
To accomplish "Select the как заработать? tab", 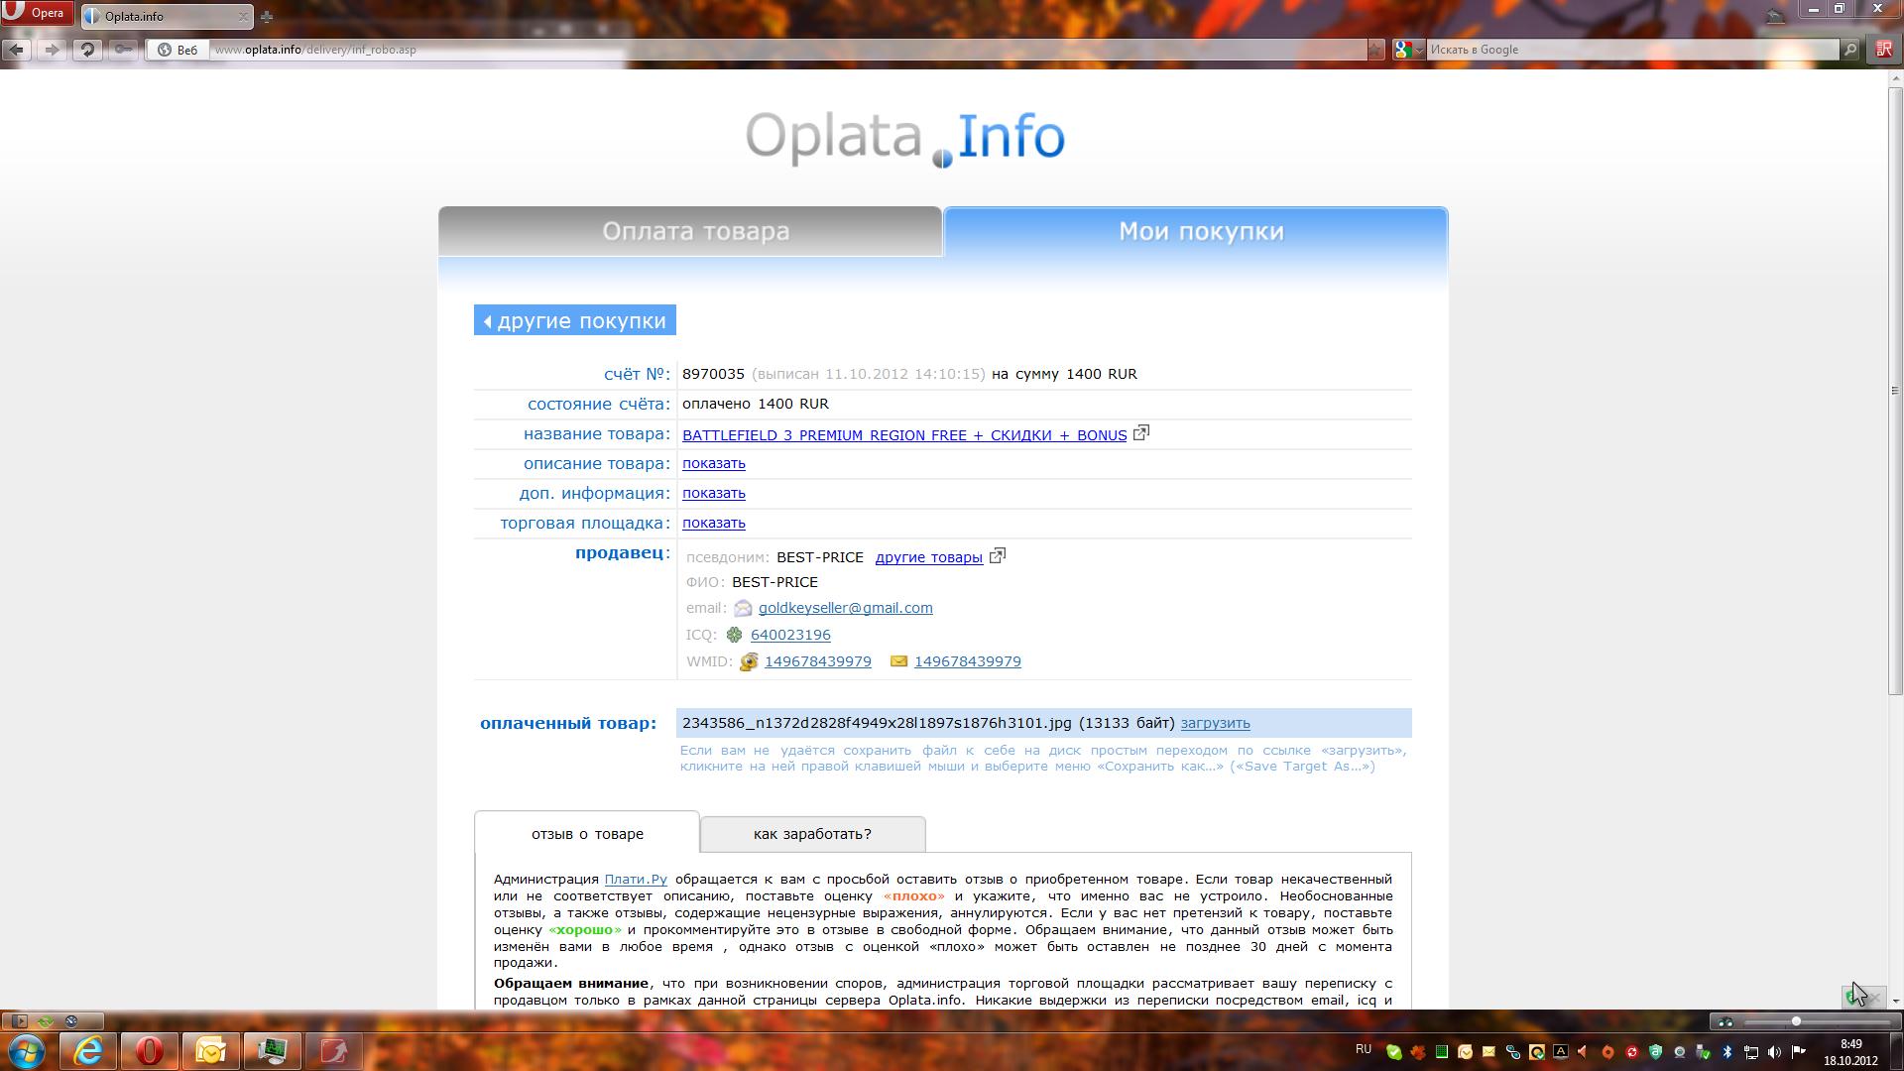I will [x=812, y=834].
